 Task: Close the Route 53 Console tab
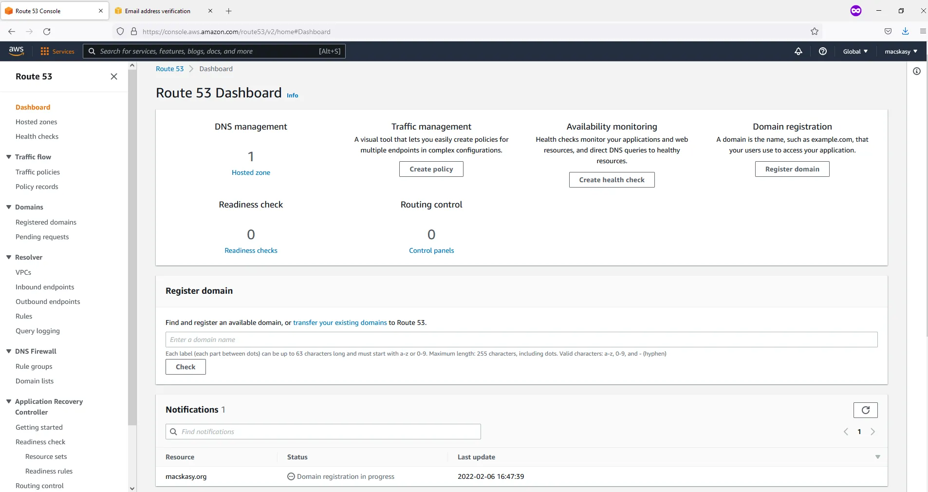click(x=101, y=11)
